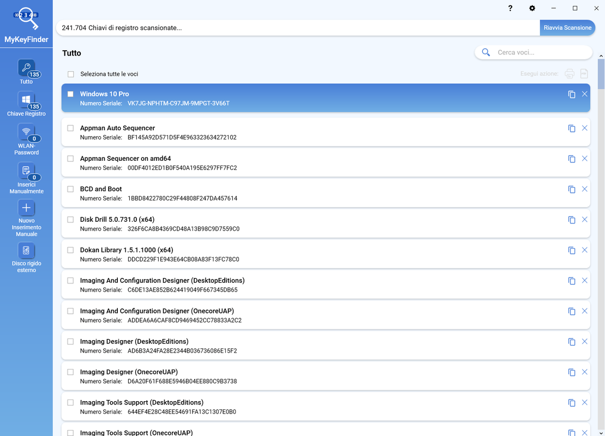Viewport: 605px width, 436px height.
Task: Copy the Appman Auto Sequencer serial
Action: [x=571, y=129]
